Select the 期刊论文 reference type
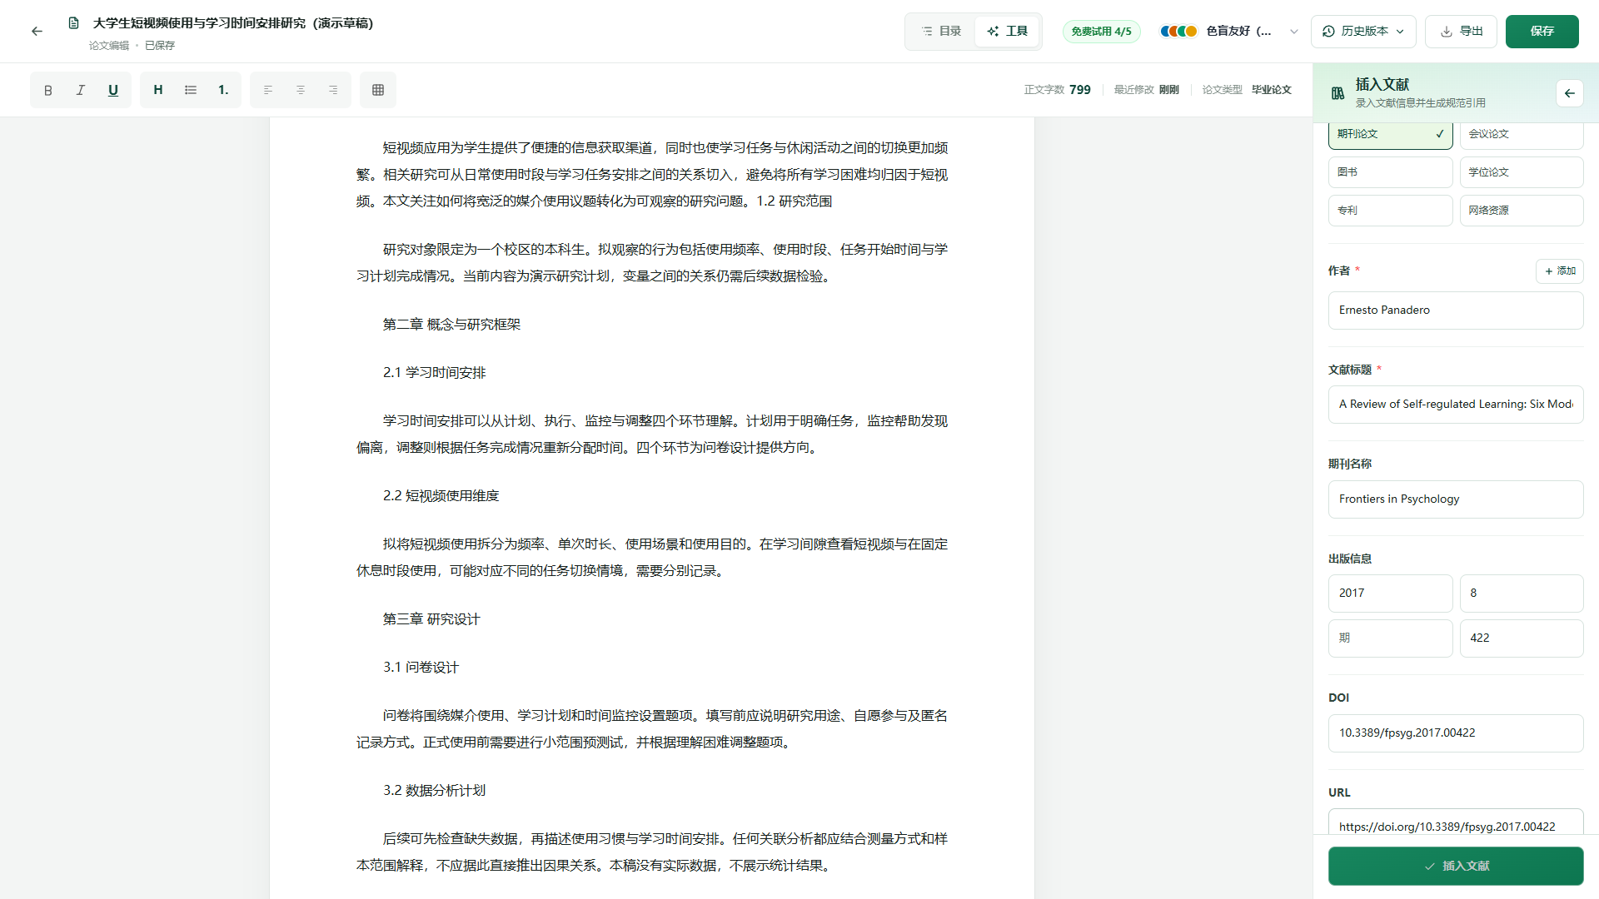1599x899 pixels. coord(1390,134)
